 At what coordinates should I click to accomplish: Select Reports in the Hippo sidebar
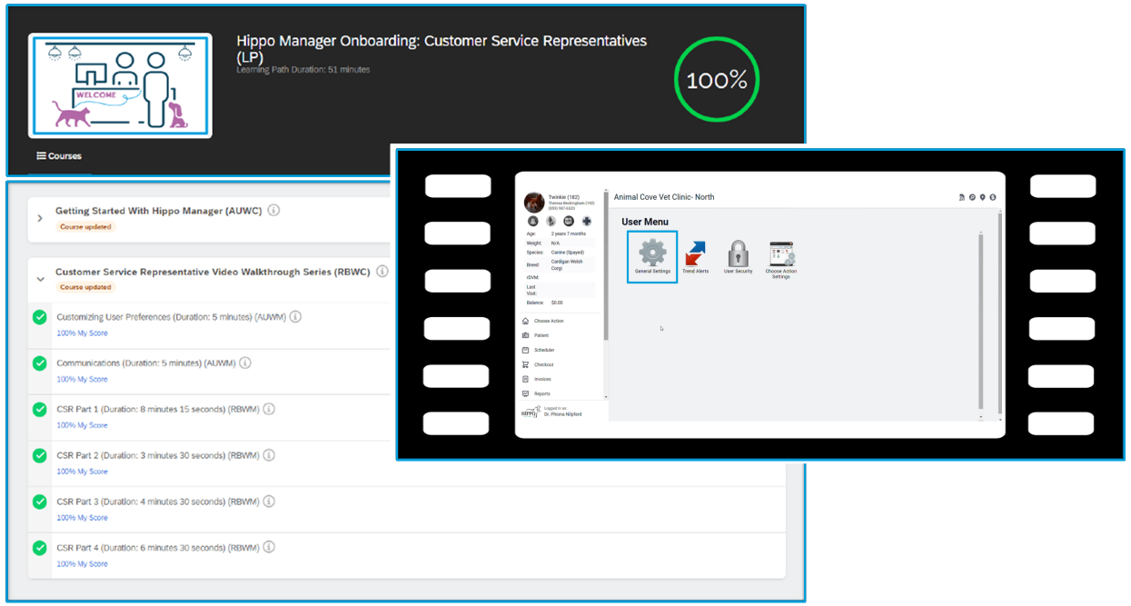(x=536, y=393)
